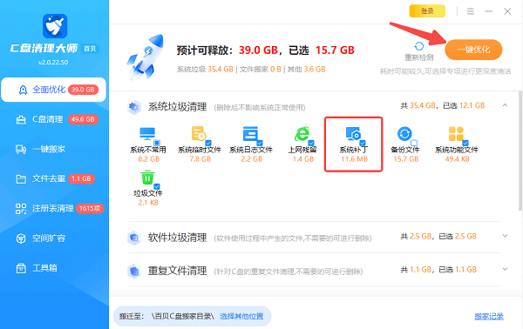This screenshot has width=523, height=329.
Task: Toggle the 上网残留 checkbox
Action: [x=311, y=144]
